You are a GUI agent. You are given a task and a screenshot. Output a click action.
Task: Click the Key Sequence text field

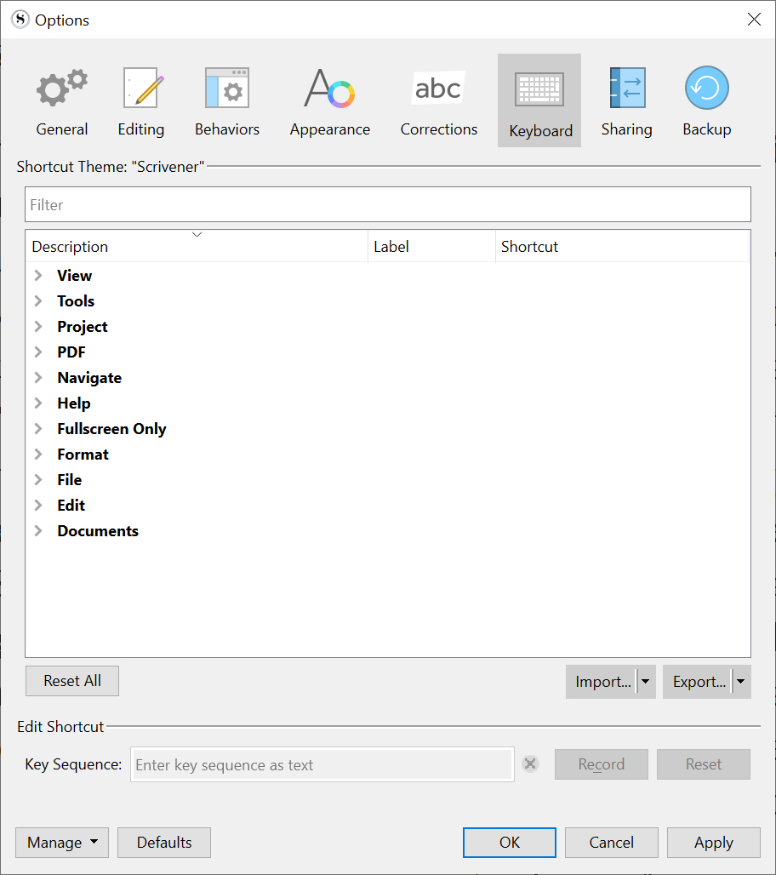coord(322,764)
